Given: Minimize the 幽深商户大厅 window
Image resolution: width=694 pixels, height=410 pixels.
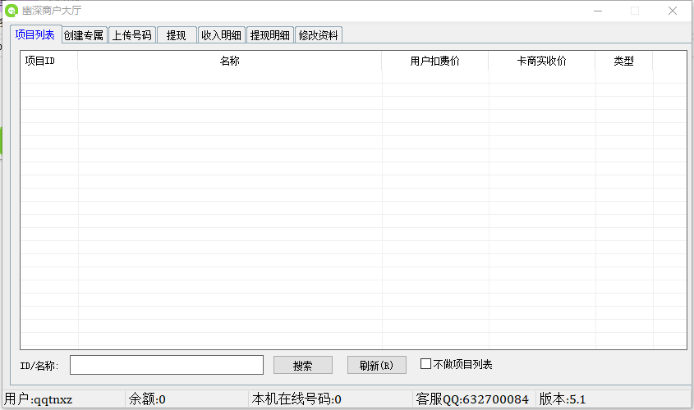Looking at the screenshot, I should 598,11.
